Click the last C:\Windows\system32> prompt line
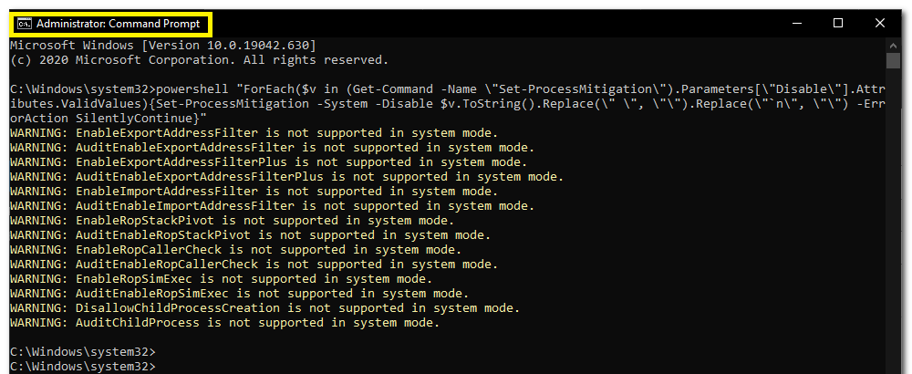This screenshot has width=912, height=374. [x=83, y=367]
